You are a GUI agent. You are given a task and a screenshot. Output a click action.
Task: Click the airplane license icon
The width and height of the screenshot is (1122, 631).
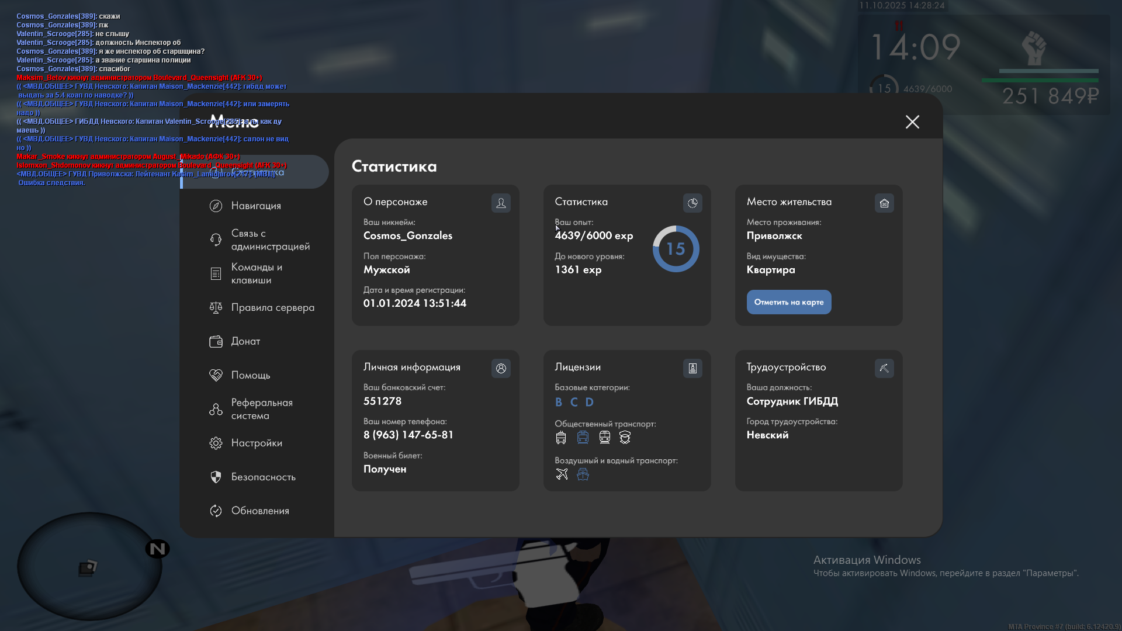pos(562,474)
